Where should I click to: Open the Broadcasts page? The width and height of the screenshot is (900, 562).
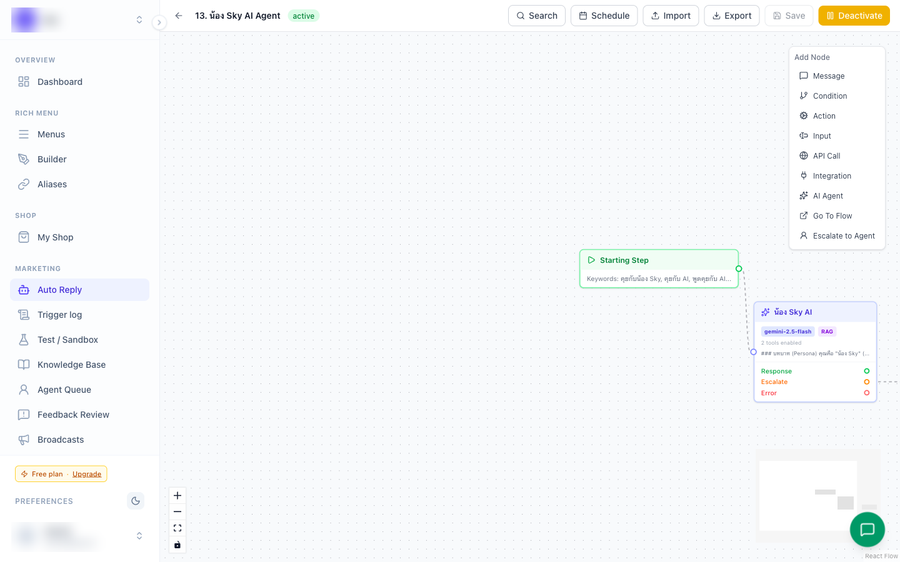pyautogui.click(x=79, y=440)
